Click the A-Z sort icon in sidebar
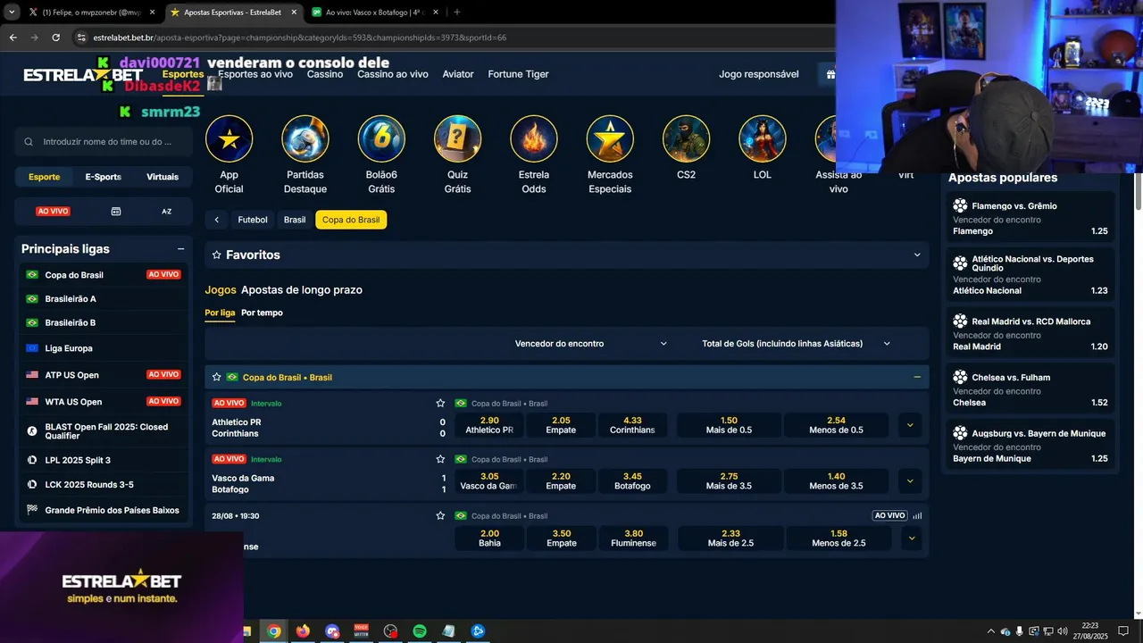This screenshot has width=1143, height=643. pyautogui.click(x=166, y=212)
